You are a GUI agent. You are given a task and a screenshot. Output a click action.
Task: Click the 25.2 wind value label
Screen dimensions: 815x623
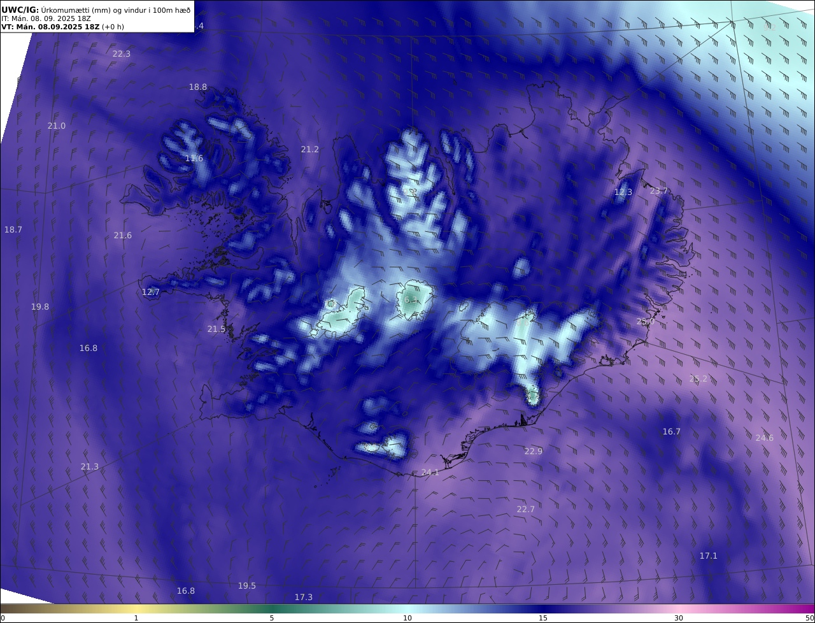pyautogui.click(x=698, y=379)
